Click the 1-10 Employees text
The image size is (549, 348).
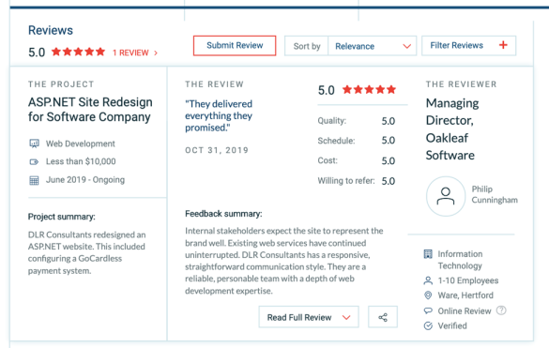point(468,280)
